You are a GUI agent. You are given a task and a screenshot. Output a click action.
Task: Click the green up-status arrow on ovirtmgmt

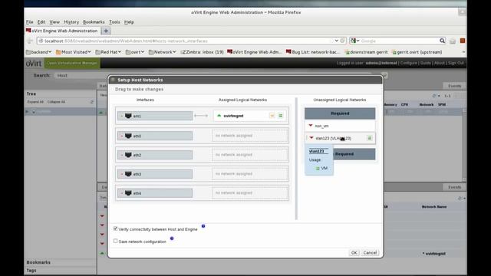(219, 116)
